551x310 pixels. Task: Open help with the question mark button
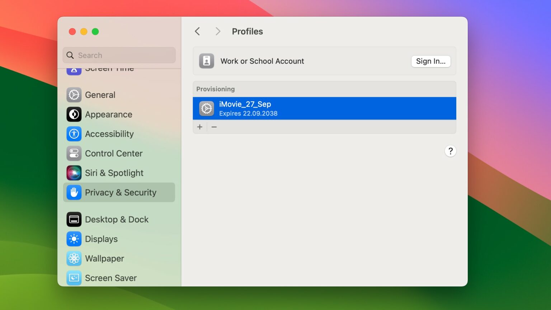[451, 151]
